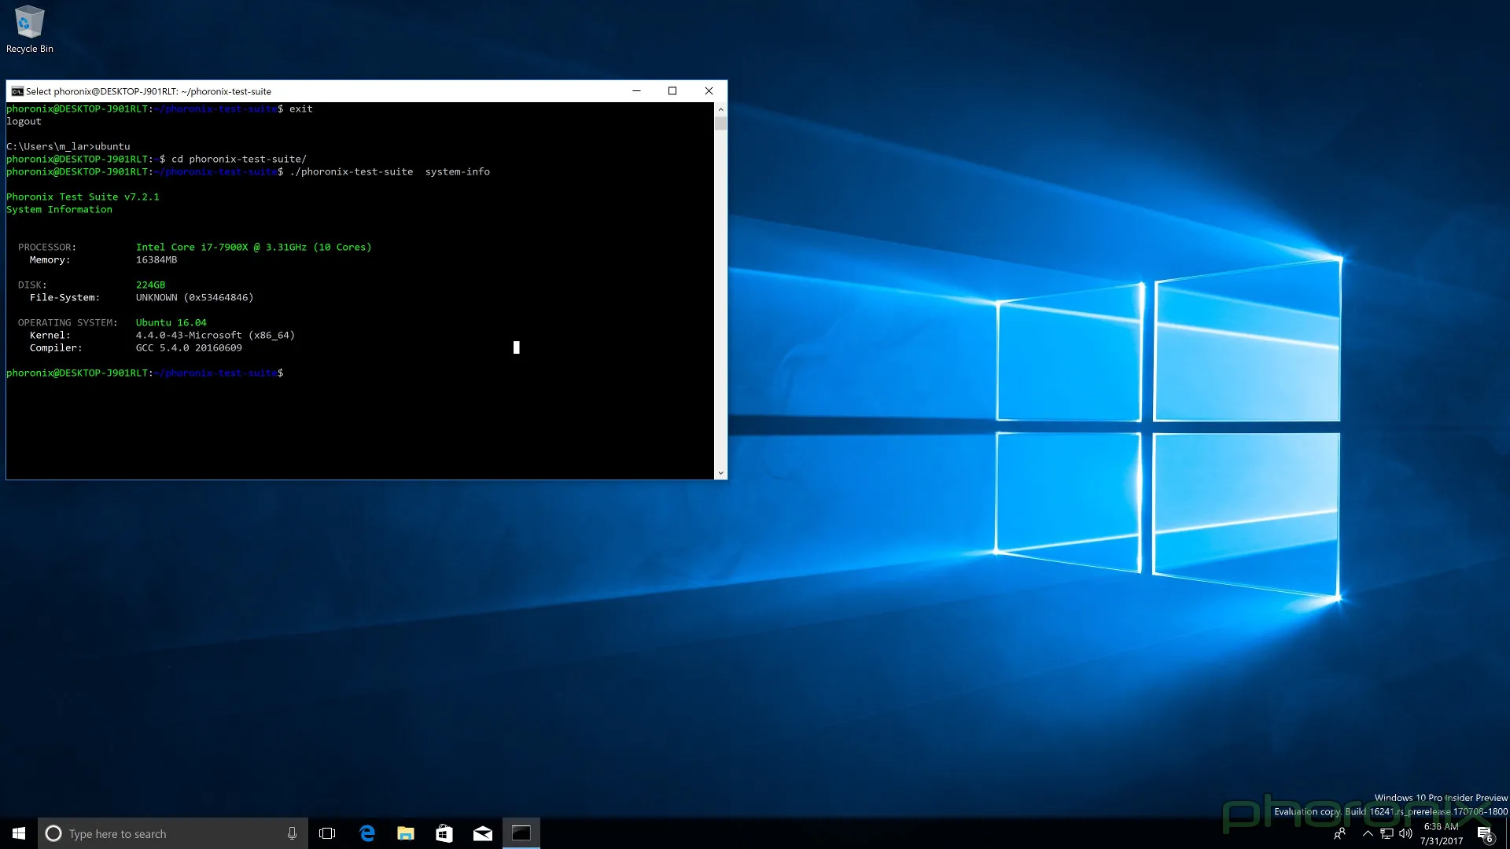This screenshot has width=1510, height=849.
Task: Select the terminal window taskbar button
Action: 521,833
